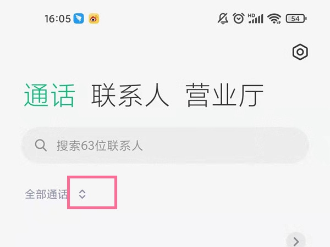330x247 pixels.
Task: Tap the HD network label
Action: (x=251, y=15)
